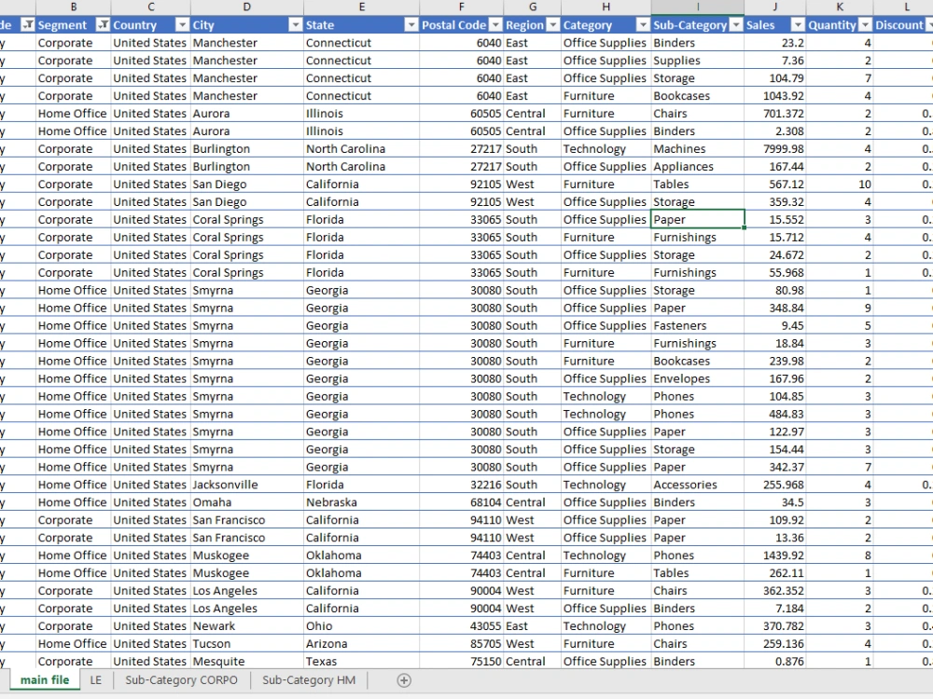Select the Ohio state cell
The height and width of the screenshot is (699, 933).
tap(362, 626)
